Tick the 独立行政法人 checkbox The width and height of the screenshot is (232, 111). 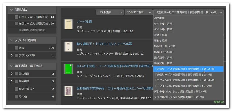tap(17, 89)
